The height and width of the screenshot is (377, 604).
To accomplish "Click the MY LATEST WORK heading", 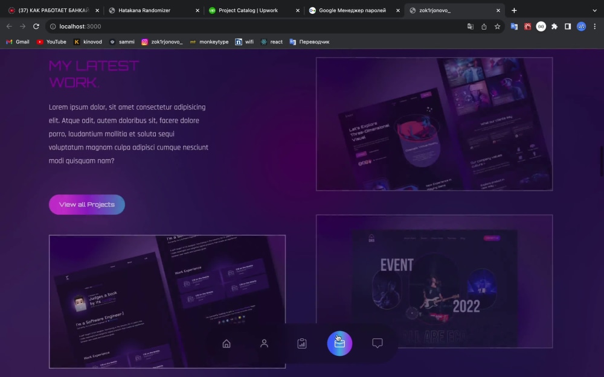I will tap(94, 74).
